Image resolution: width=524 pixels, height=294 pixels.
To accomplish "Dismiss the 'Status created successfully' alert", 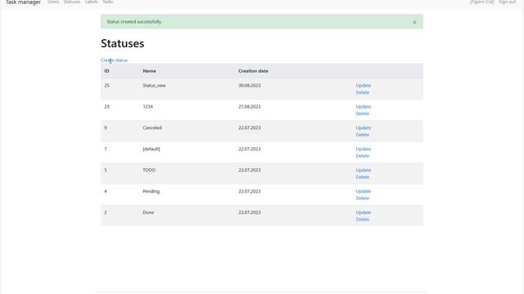I will coord(414,22).
